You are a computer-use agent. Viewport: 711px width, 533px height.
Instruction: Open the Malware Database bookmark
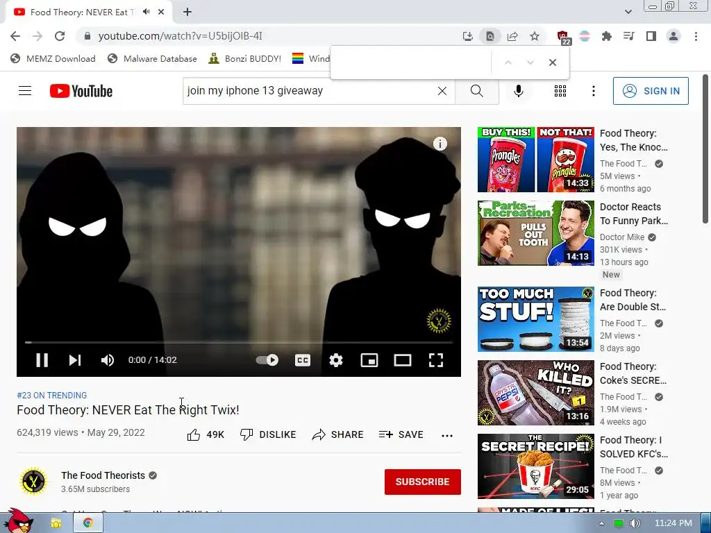(152, 58)
